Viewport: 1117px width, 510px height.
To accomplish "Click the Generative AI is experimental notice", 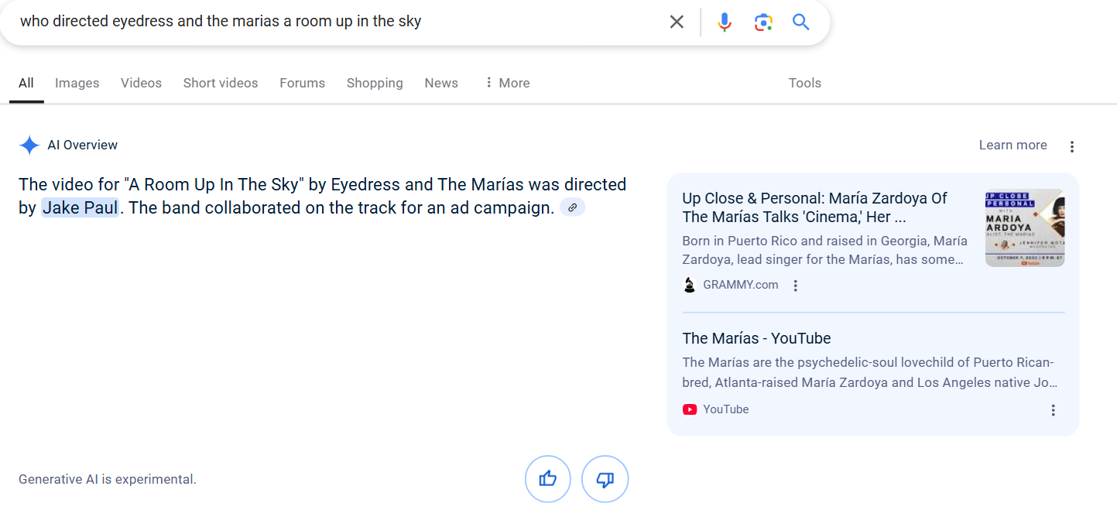I will (108, 480).
